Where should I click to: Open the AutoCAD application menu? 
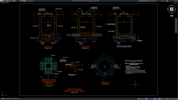[x=1, y=1]
